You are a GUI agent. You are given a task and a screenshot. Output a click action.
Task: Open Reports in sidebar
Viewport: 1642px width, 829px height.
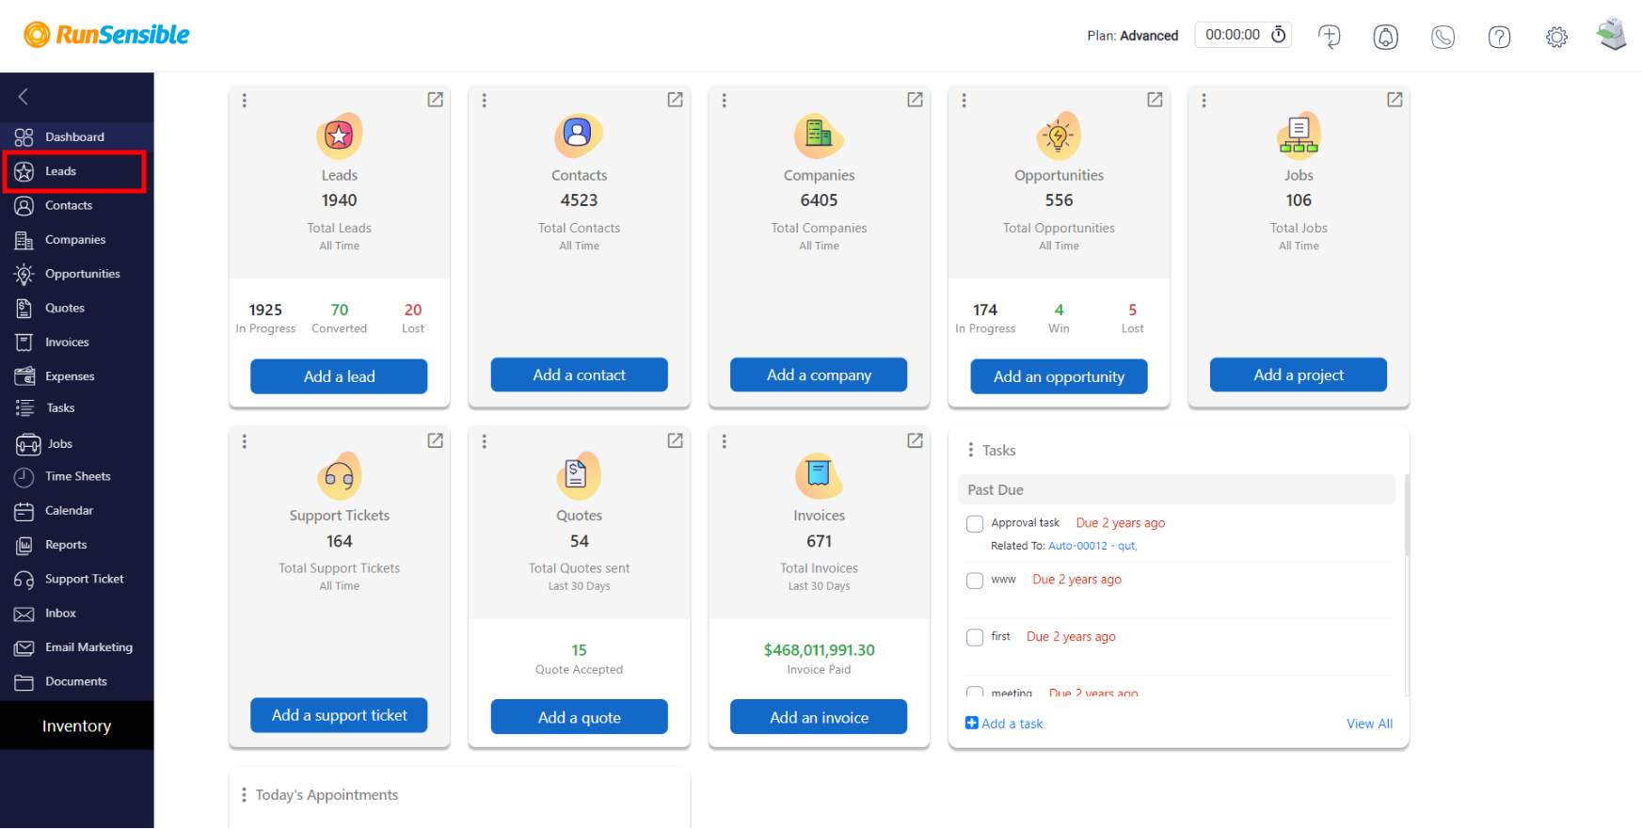[76, 545]
